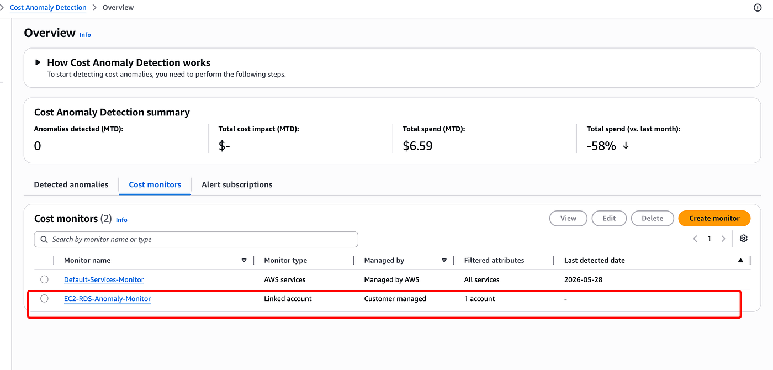Click the Edit button

pyautogui.click(x=609, y=218)
